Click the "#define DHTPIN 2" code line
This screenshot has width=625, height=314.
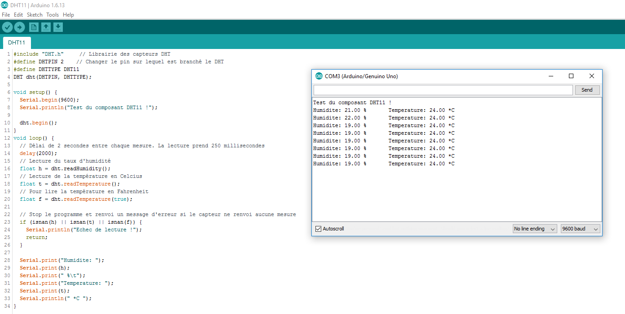point(39,62)
